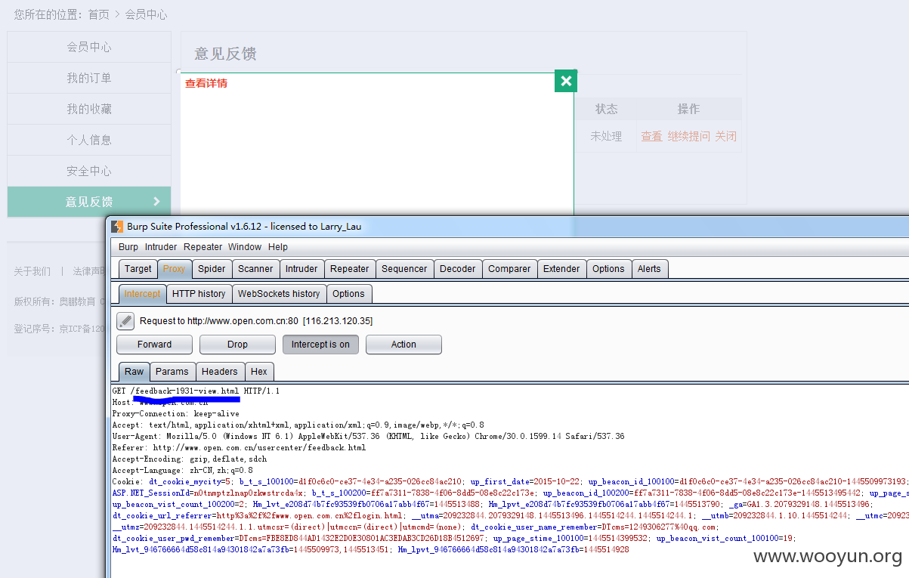Switch to the Target tab
This screenshot has height=578, width=909.
[x=138, y=269]
